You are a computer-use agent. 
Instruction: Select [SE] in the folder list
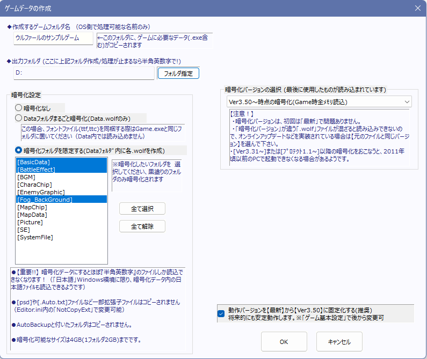[x=62, y=230]
